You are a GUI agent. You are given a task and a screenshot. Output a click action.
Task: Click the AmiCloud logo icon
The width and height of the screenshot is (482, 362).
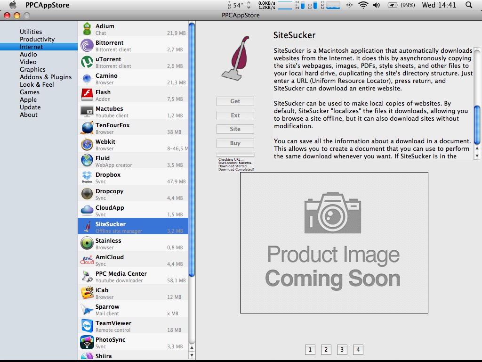pos(87,260)
